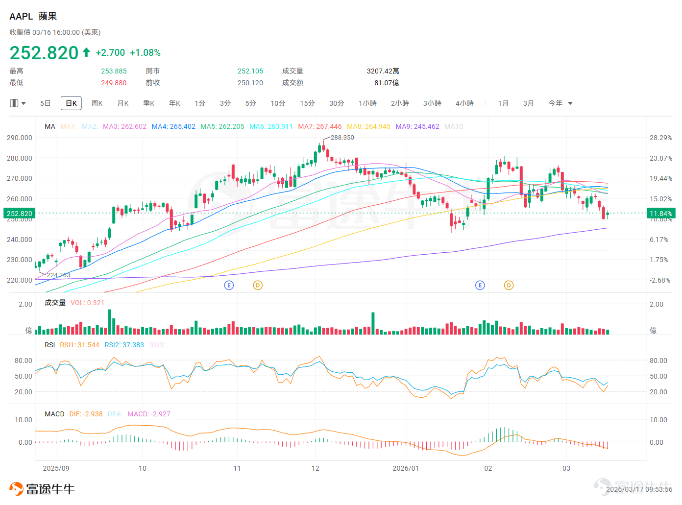Switch to 年K yearly candles
This screenshot has height=505, width=682.
(175, 103)
